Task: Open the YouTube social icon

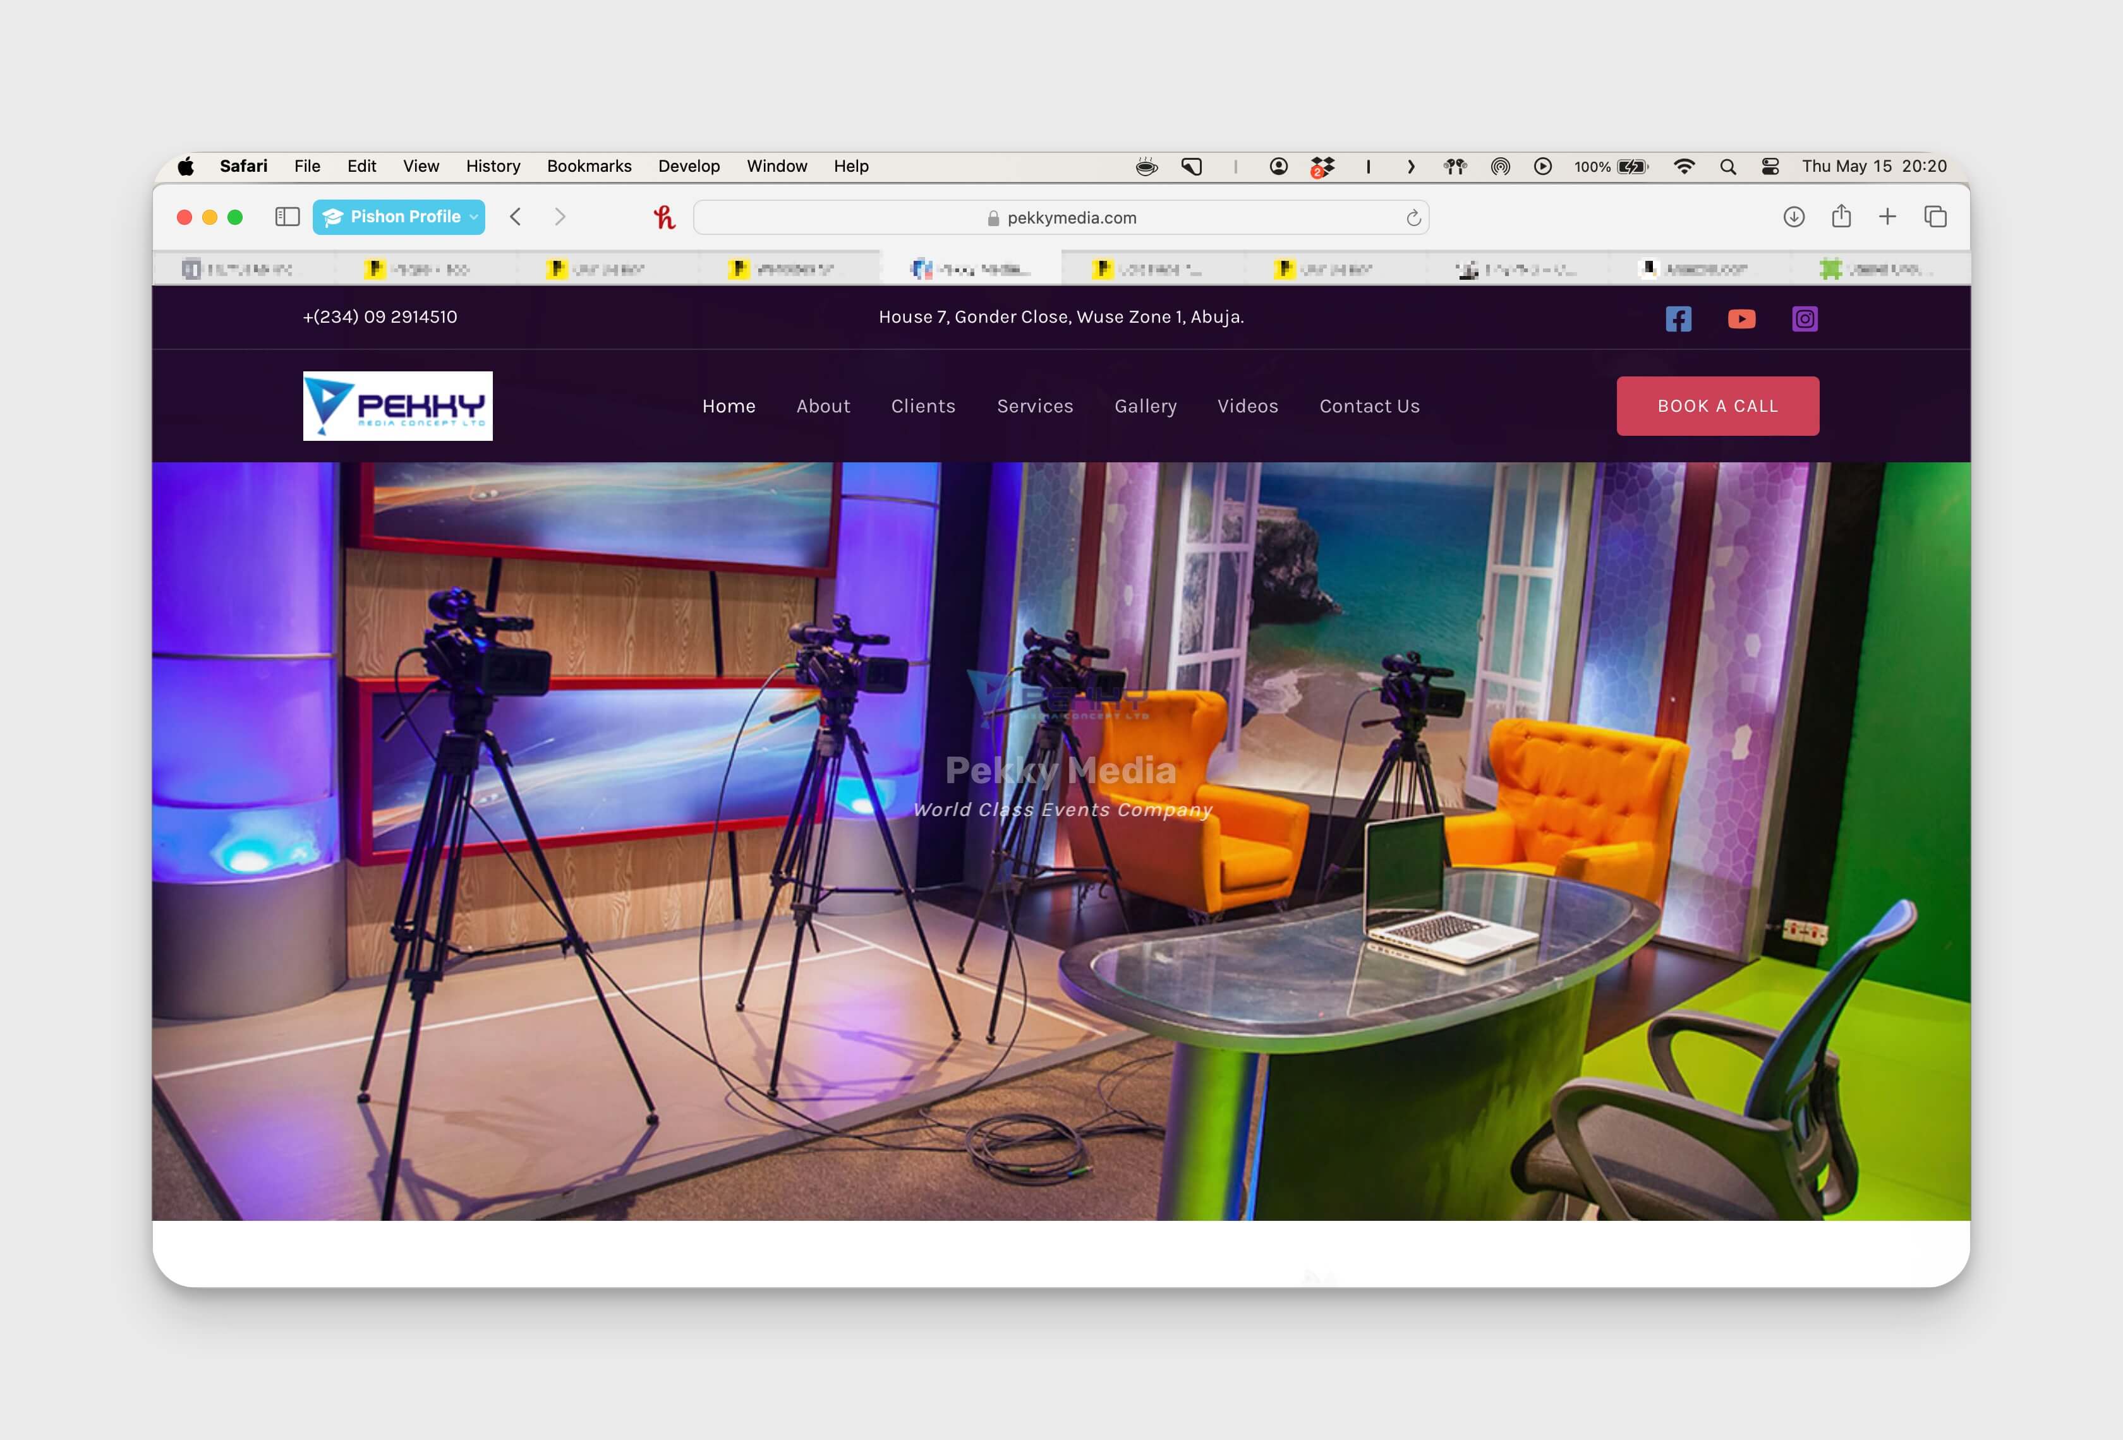Action: tap(1741, 319)
